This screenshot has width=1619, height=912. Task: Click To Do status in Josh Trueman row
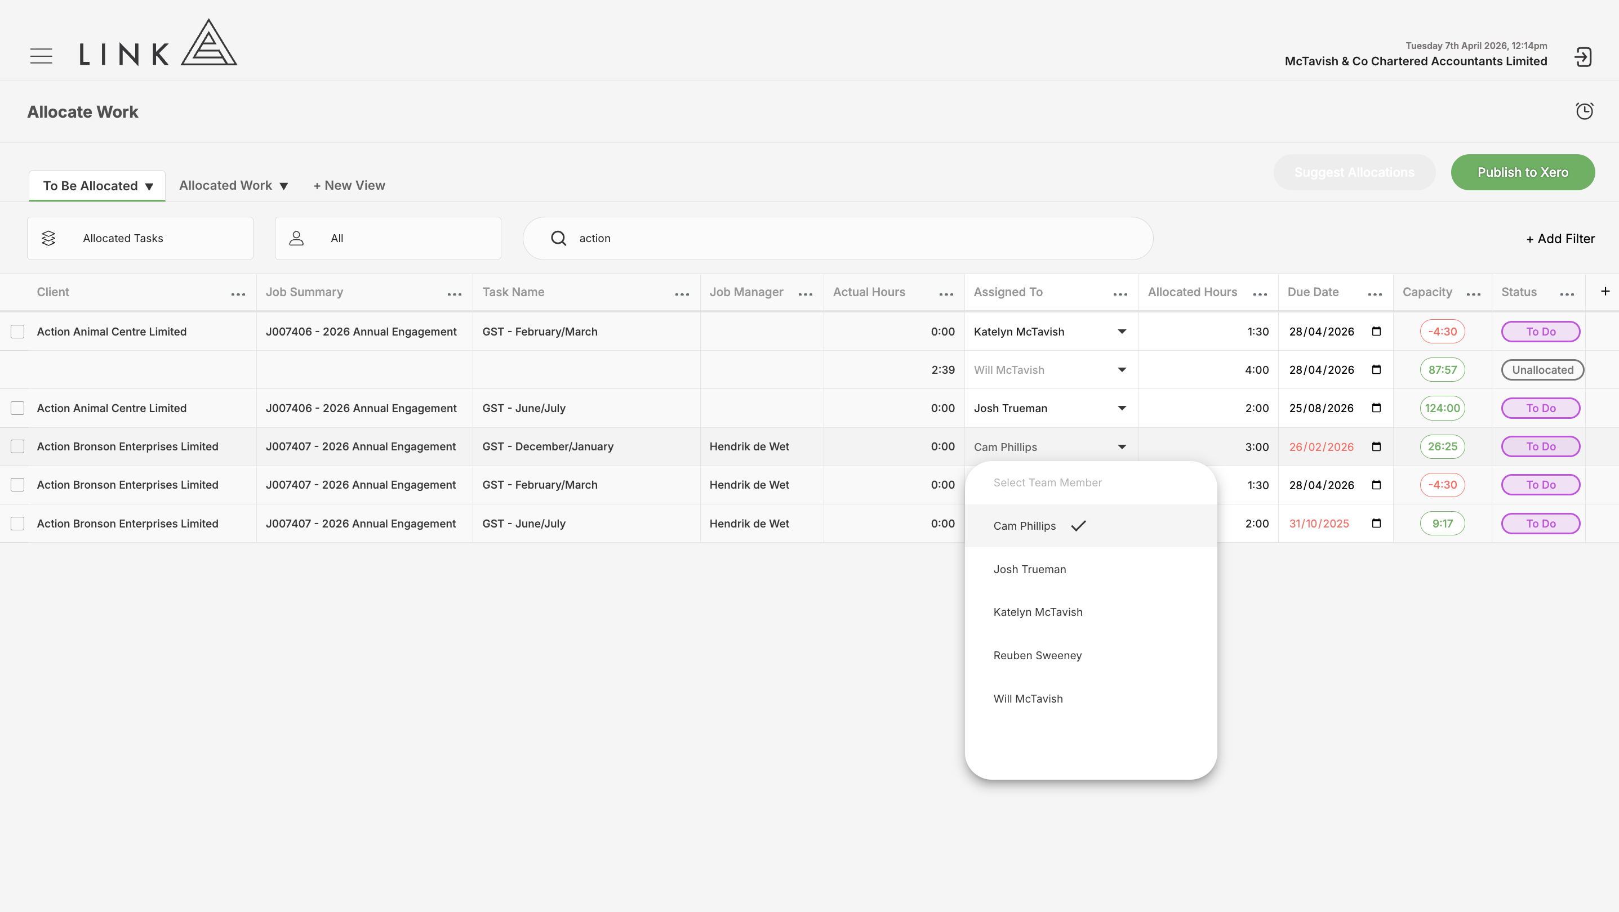click(x=1541, y=408)
